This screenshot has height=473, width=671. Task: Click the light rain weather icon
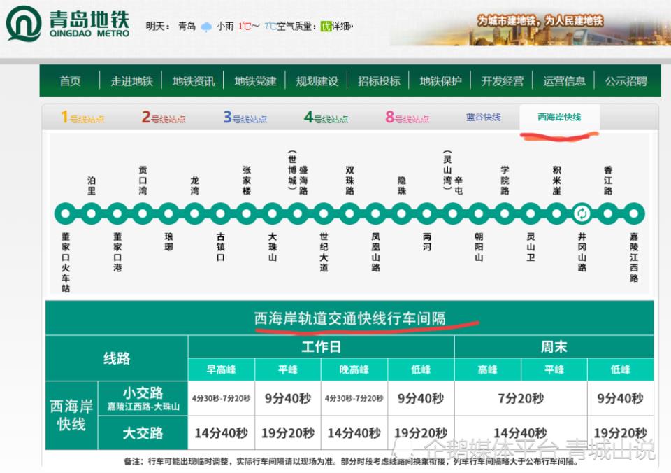pos(206,27)
